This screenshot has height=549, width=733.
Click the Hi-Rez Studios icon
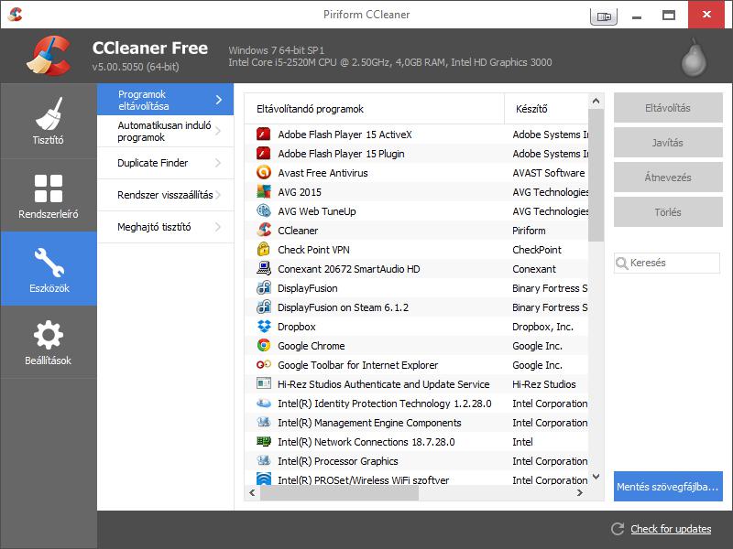click(264, 383)
